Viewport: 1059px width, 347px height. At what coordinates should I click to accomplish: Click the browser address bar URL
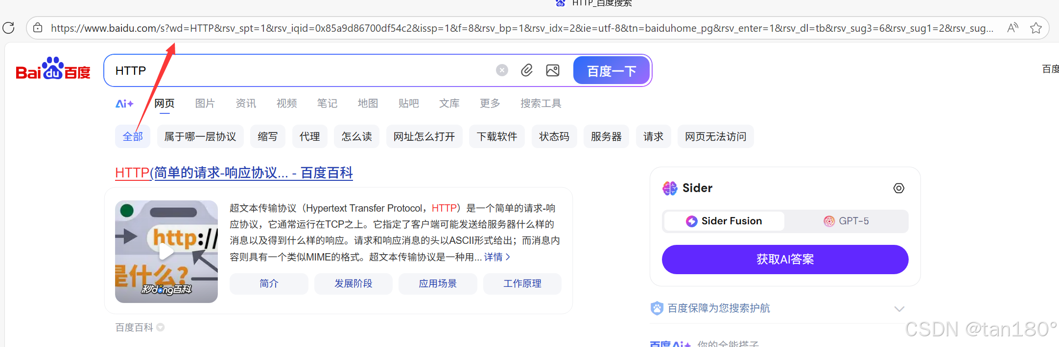(x=522, y=28)
